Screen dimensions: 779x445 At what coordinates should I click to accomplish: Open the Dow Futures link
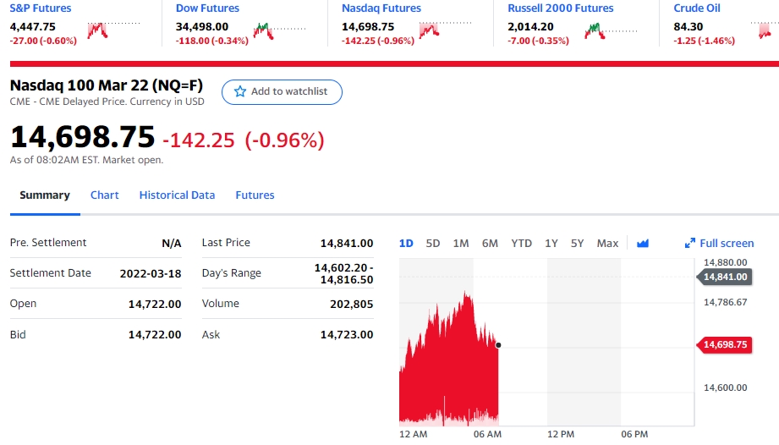tap(207, 8)
